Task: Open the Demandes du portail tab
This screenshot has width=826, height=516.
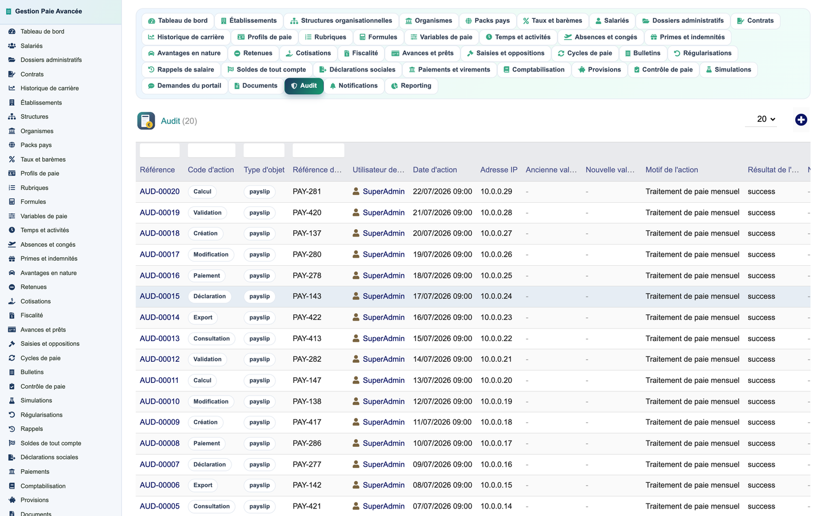Action: click(x=184, y=86)
